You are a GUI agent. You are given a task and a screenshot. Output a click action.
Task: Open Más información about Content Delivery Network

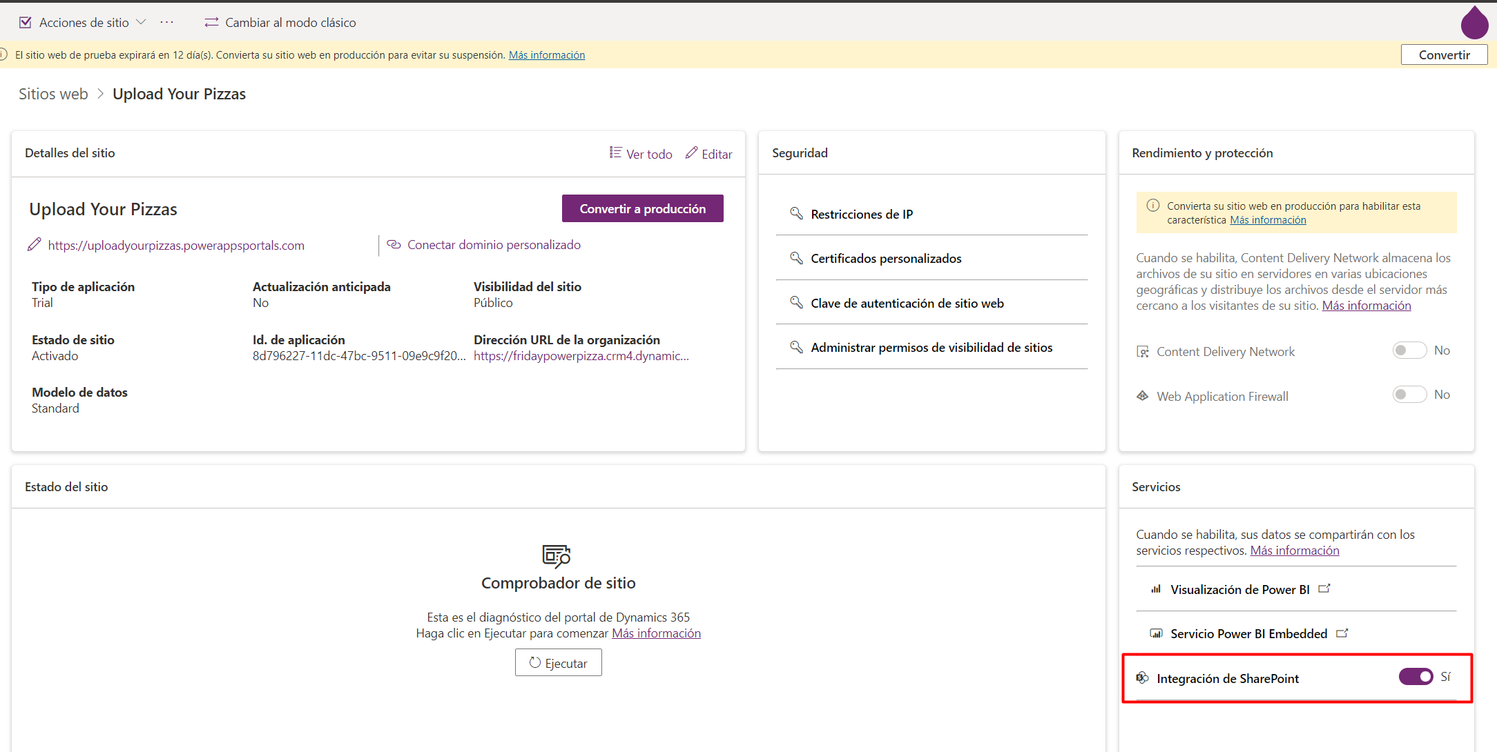click(x=1366, y=306)
